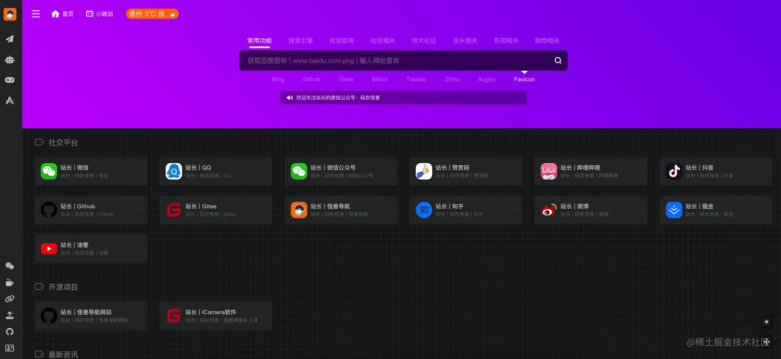Click the coffee cup sidebar icon
The image size is (781, 359).
(10, 283)
